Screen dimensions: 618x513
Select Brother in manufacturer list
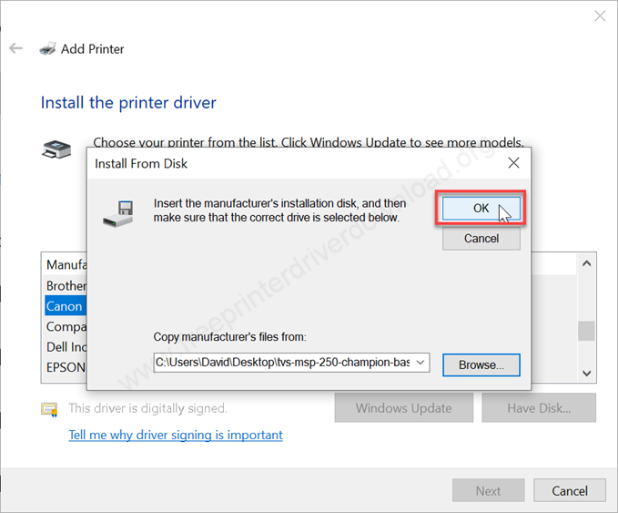point(66,285)
